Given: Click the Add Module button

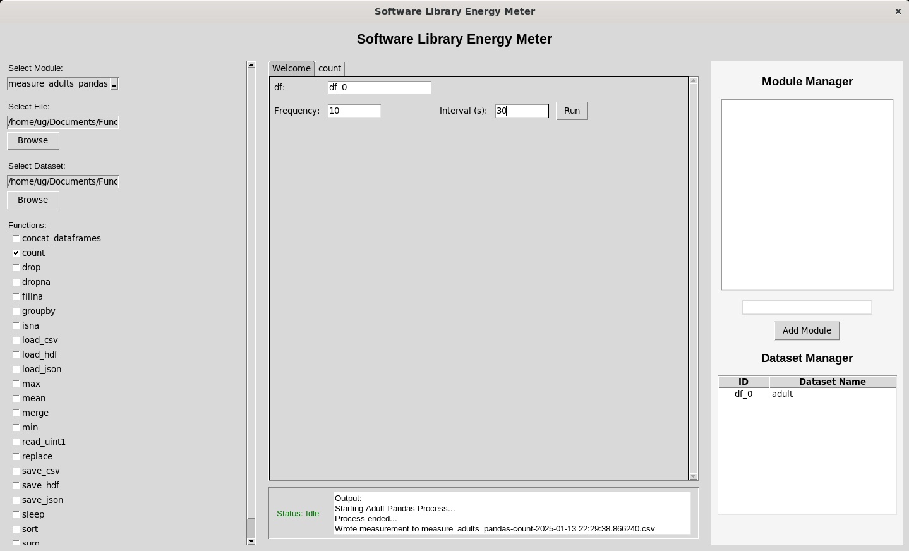Looking at the screenshot, I should pyautogui.click(x=807, y=330).
